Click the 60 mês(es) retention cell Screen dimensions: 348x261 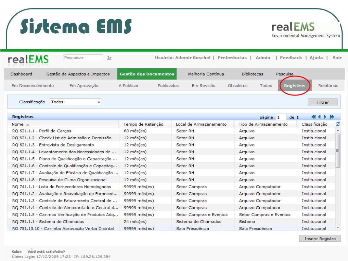pos(135,131)
